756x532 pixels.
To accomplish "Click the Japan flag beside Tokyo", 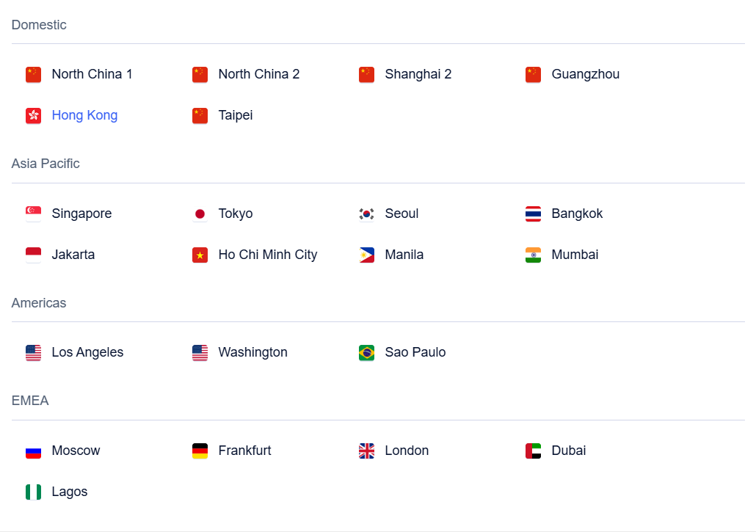I will click(x=200, y=214).
